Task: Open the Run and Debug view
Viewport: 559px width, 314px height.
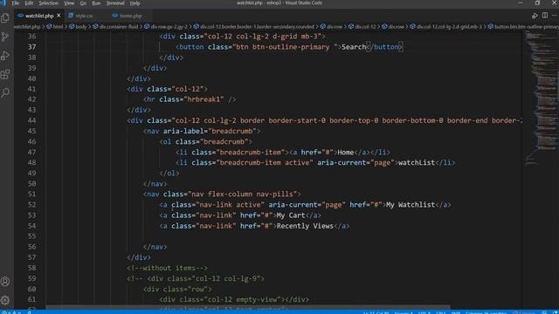Action: [5, 56]
